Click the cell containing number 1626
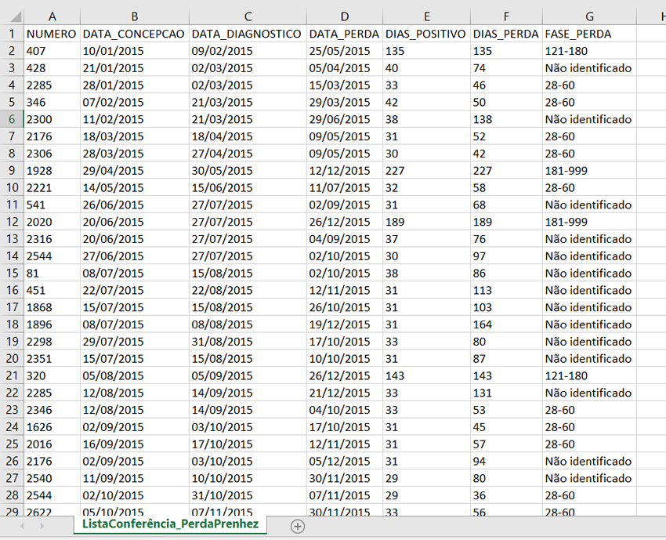The width and height of the screenshot is (666, 540). [x=52, y=427]
